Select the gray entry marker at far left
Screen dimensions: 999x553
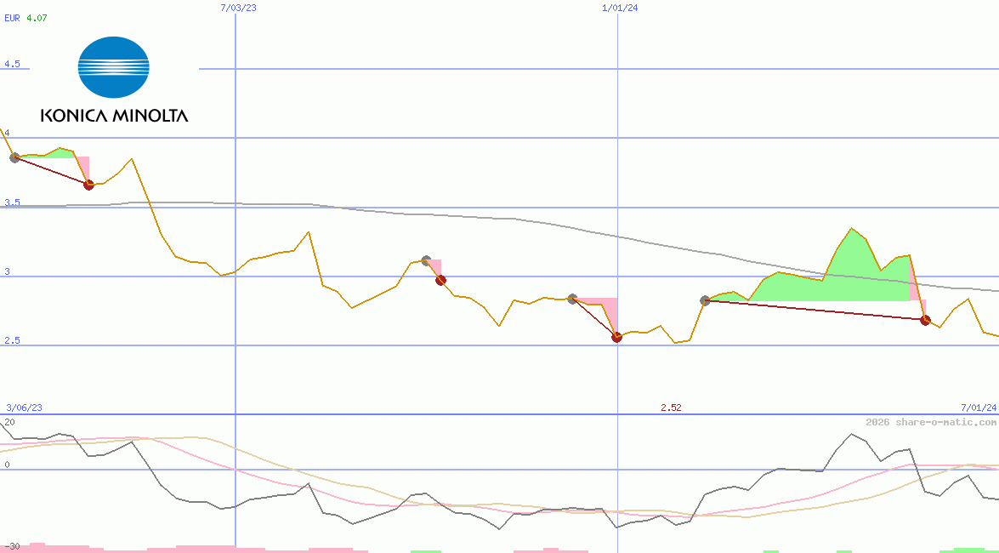[x=14, y=156]
